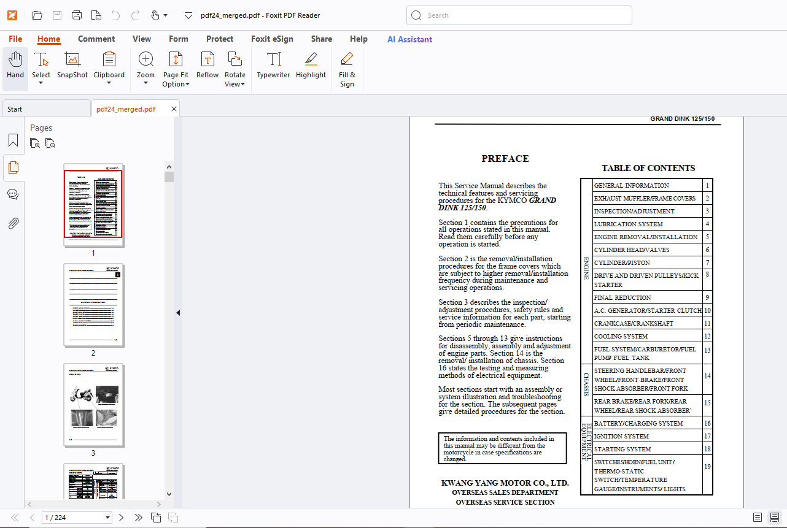Screen dimensions: 787x528
Task: Click the next view icon in status bar
Action: (173, 518)
